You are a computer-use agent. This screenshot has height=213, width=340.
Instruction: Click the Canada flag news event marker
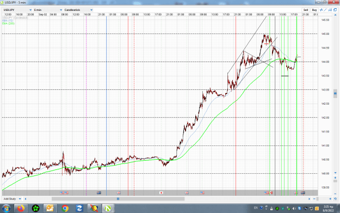coord(270,193)
